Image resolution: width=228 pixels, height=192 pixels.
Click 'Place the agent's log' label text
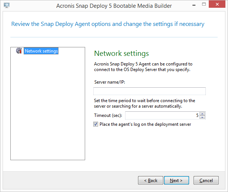tap(145, 124)
